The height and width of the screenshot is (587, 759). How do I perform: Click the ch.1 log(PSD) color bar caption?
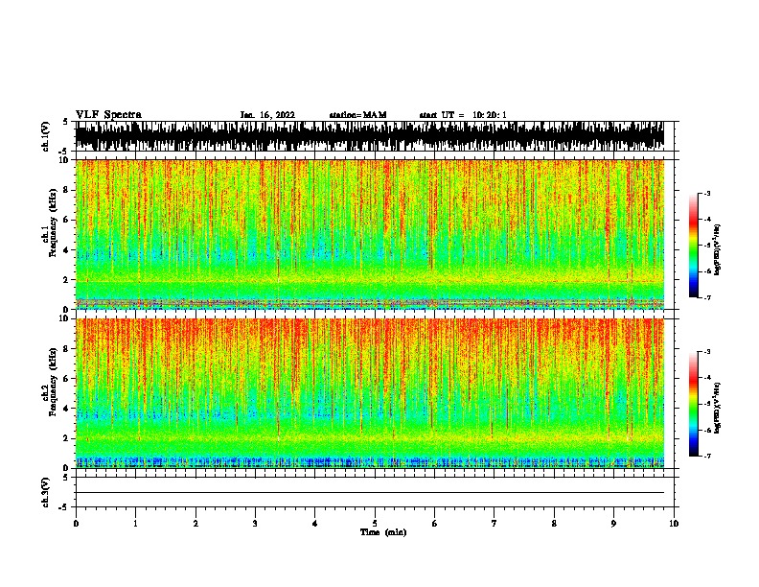point(717,249)
